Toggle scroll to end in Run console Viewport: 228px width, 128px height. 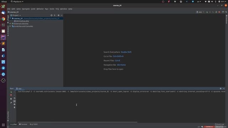[x=14, y=101]
